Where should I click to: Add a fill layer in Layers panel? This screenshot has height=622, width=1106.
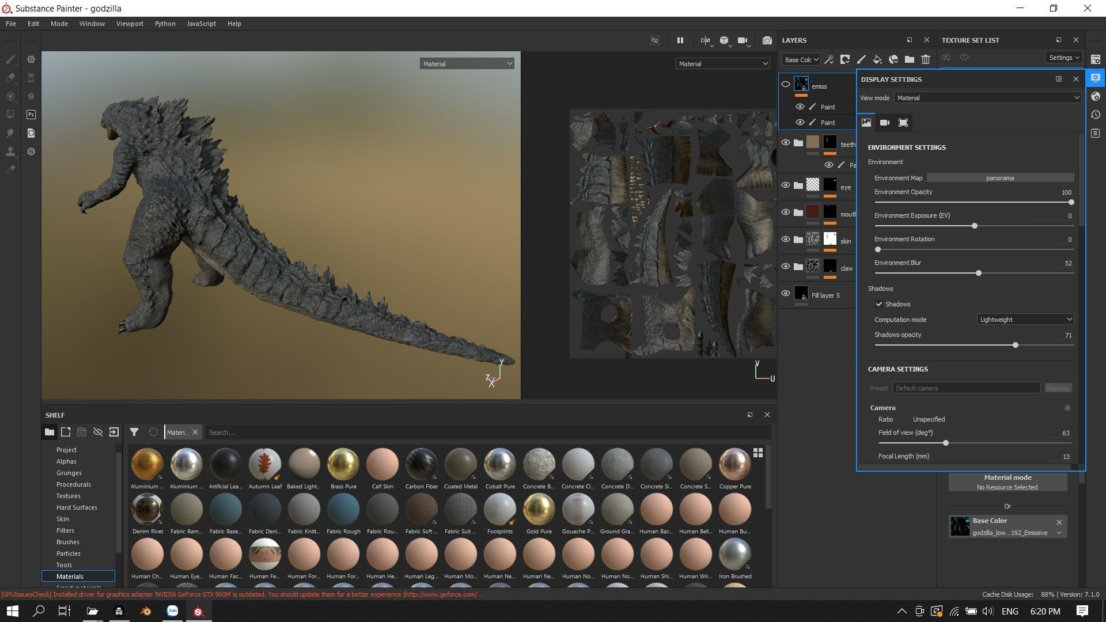pos(877,59)
